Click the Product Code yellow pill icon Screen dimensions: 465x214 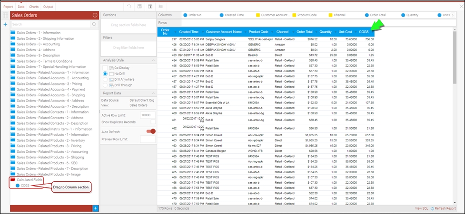click(x=294, y=15)
